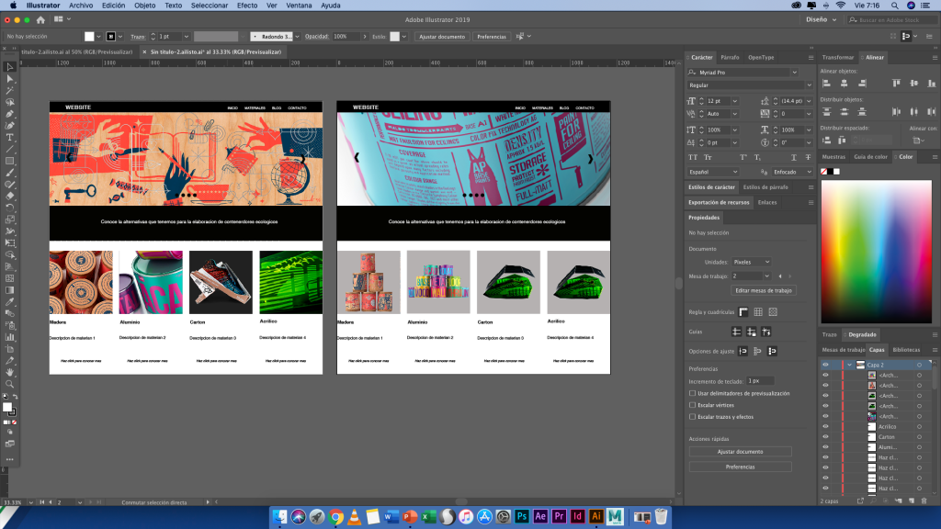Click the show grid icon in Properties
941x529 pixels.
758,312
